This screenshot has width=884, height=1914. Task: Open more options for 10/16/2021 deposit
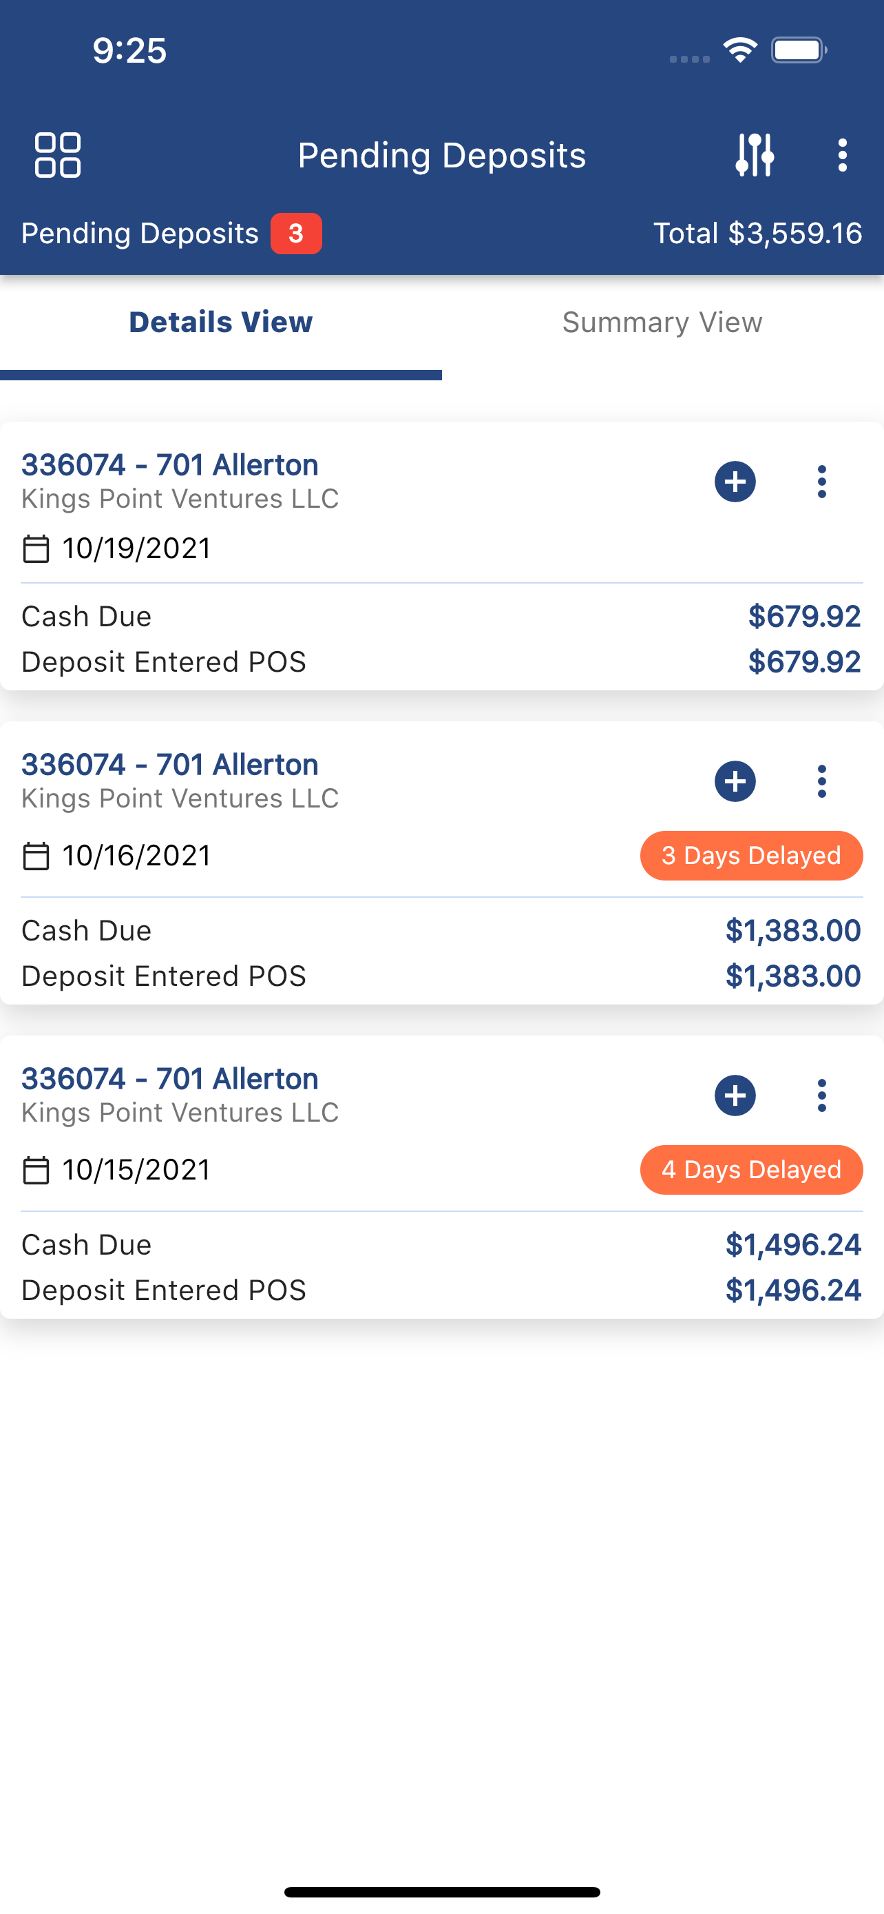coord(821,781)
